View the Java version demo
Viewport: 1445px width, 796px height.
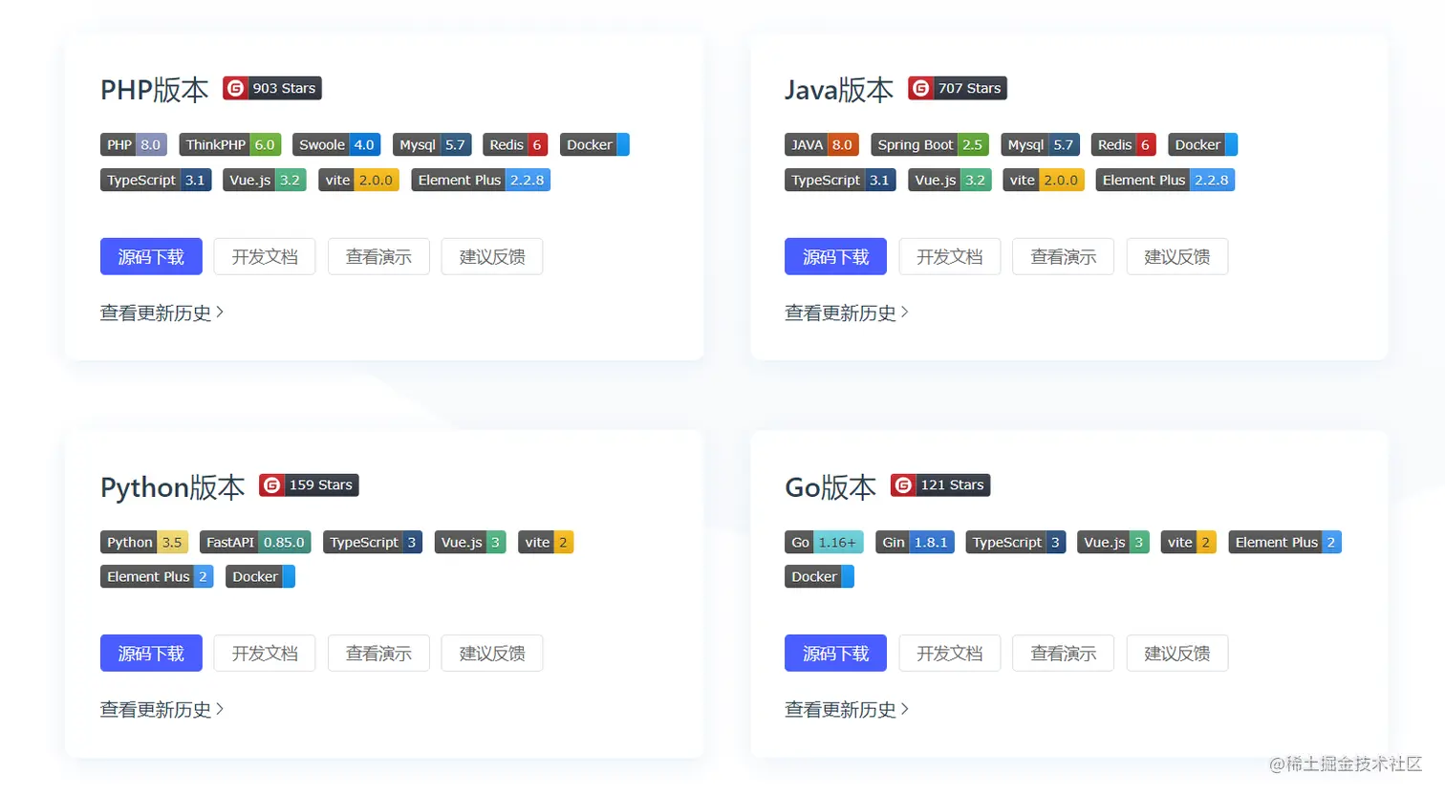1063,256
